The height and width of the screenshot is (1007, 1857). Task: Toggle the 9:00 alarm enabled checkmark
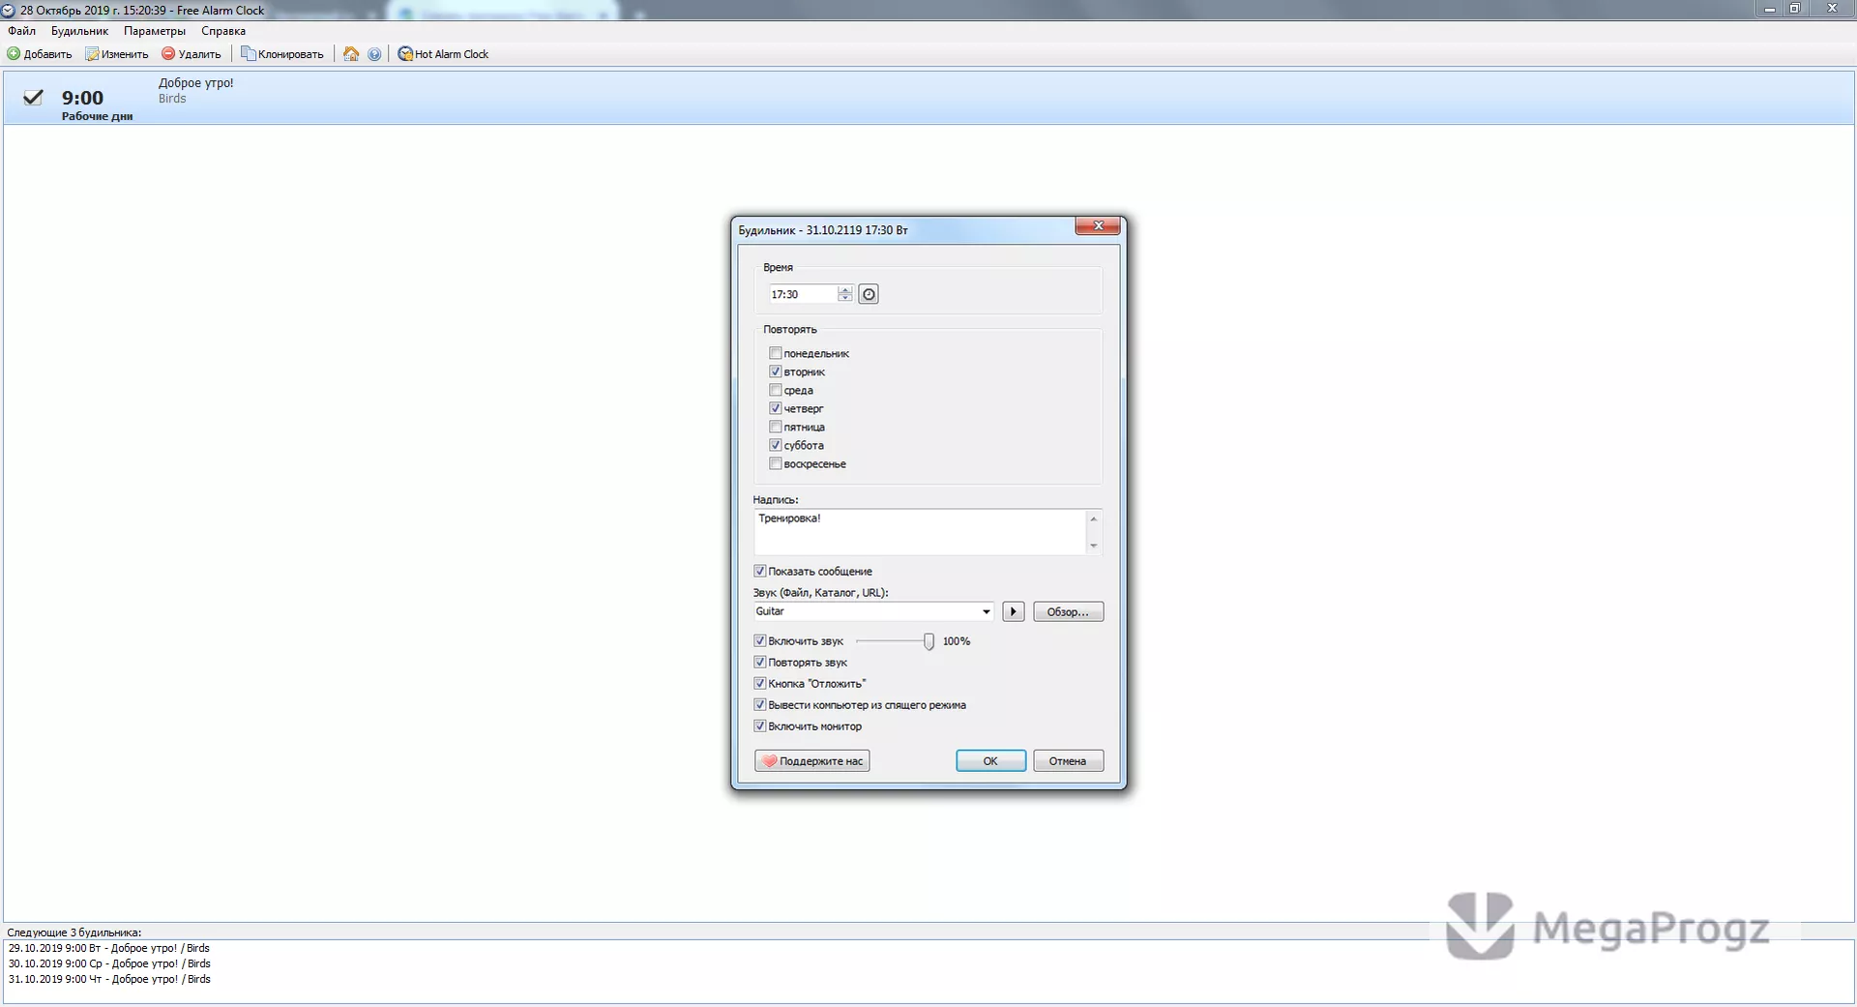(33, 97)
